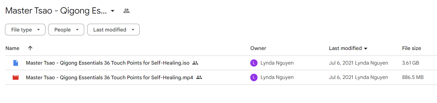Viewport: 437px width, 103px height.
Task: Click Lynda Nguyen avatar in .mp4 row
Action: [x=254, y=77]
